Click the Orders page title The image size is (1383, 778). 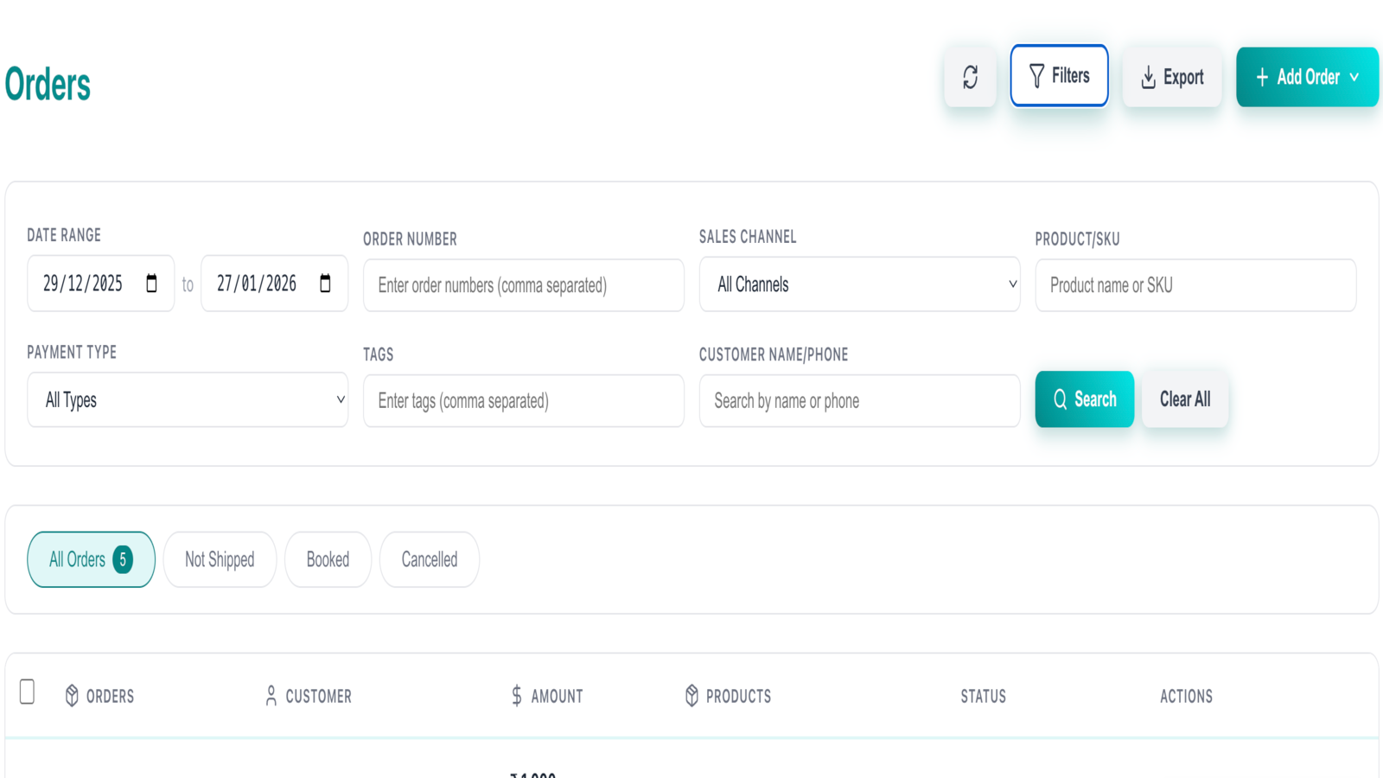point(48,84)
